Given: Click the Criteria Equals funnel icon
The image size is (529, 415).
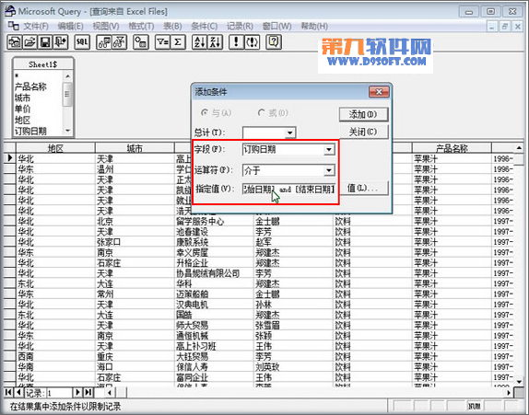Looking at the screenshot, I should coord(162,42).
